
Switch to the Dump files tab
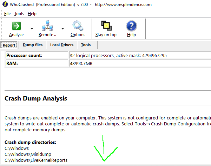point(33,45)
